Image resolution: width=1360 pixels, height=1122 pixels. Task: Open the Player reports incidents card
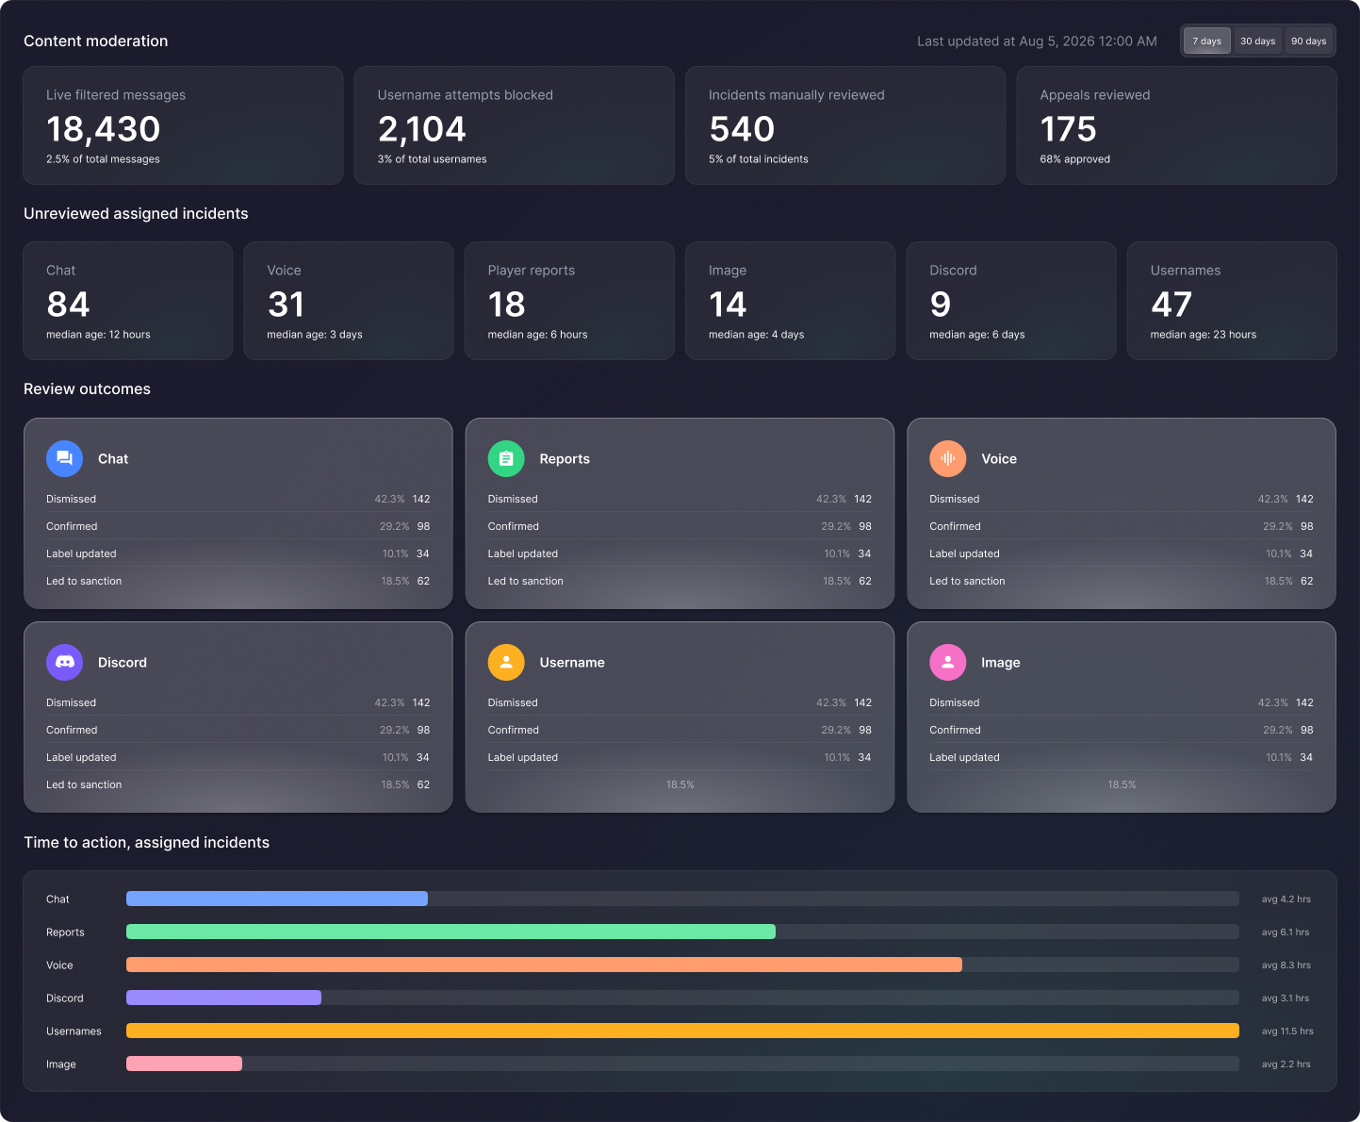tap(569, 301)
